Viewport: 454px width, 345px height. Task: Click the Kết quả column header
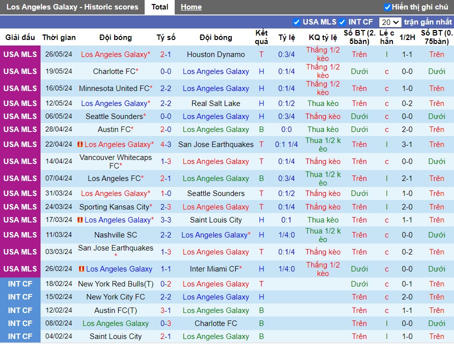pyautogui.click(x=261, y=37)
